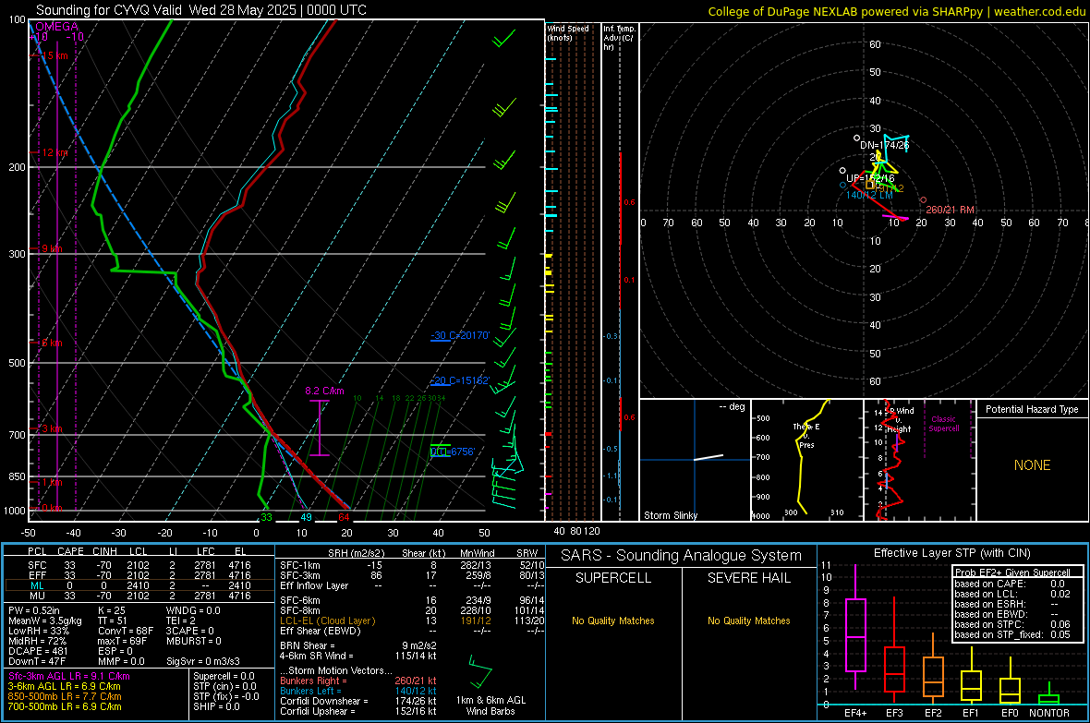Click the 'SARS - Sounding Analogue System' heading

point(682,556)
